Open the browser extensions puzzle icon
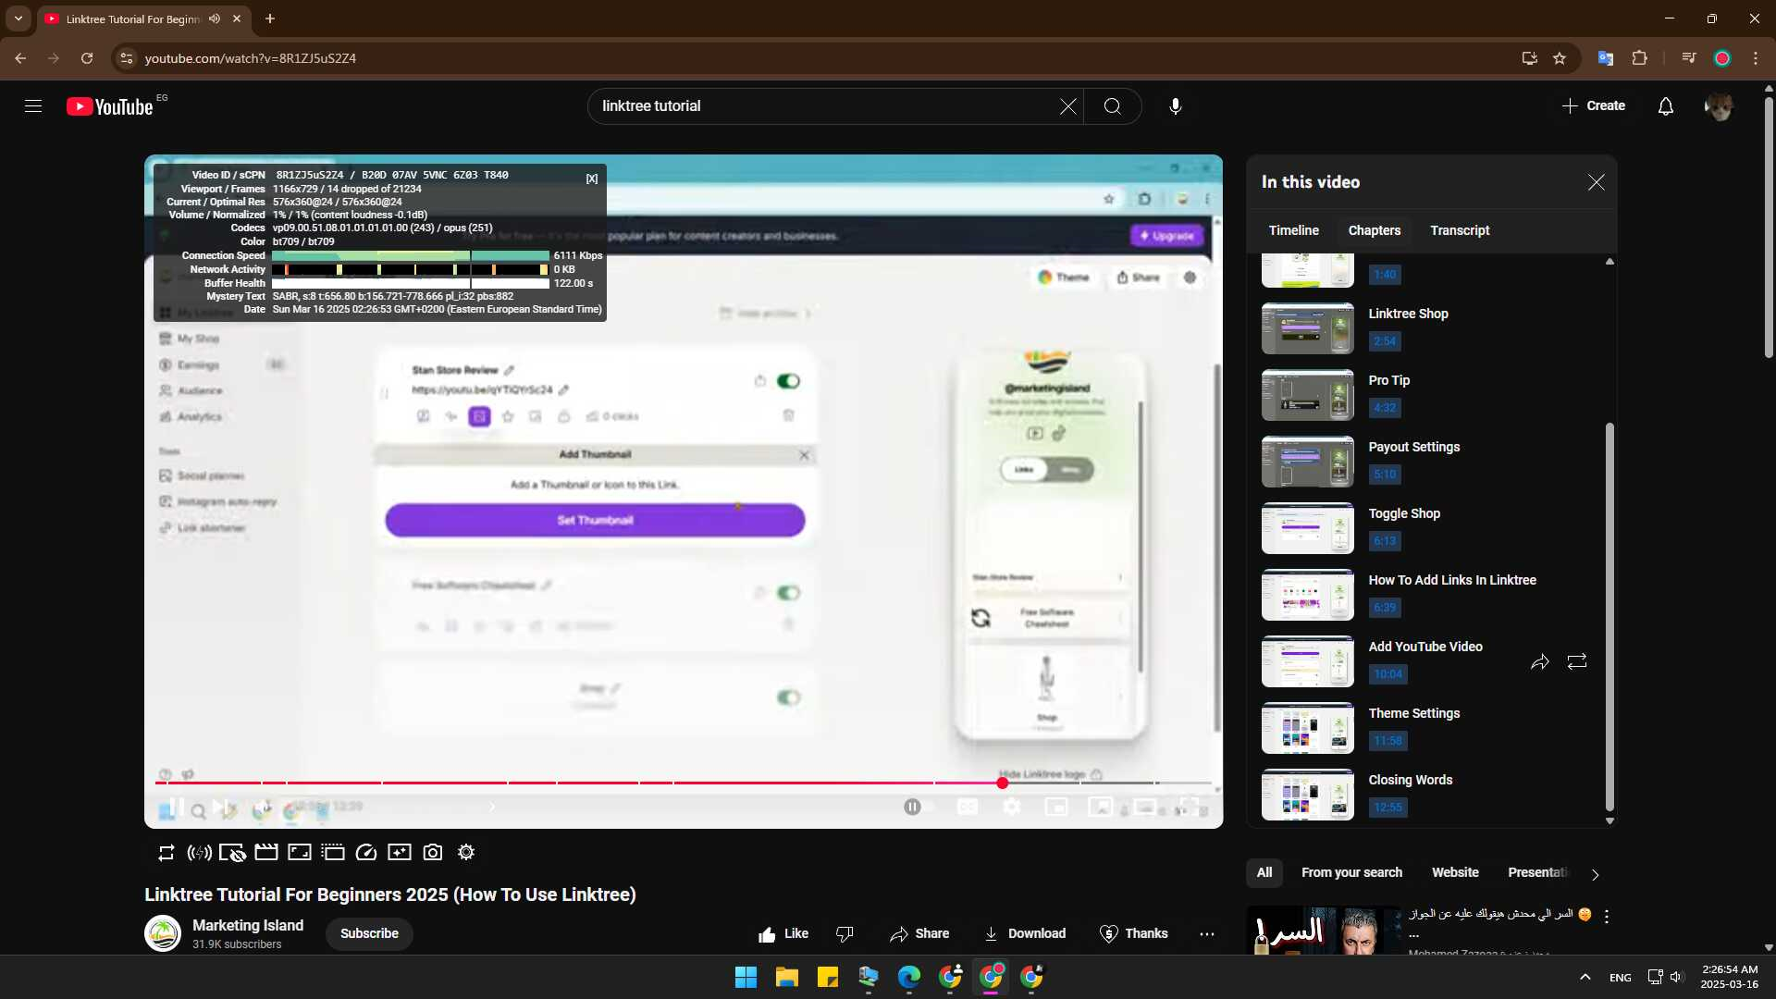 [1639, 58]
